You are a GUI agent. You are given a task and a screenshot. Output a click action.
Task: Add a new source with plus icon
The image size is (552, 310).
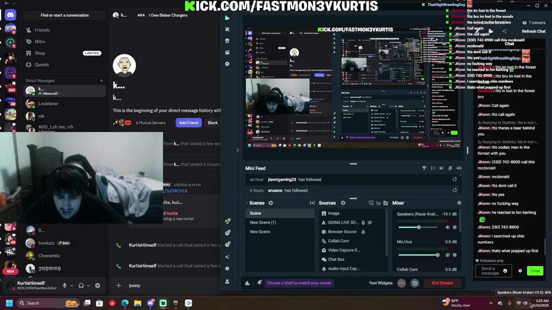coord(343,203)
